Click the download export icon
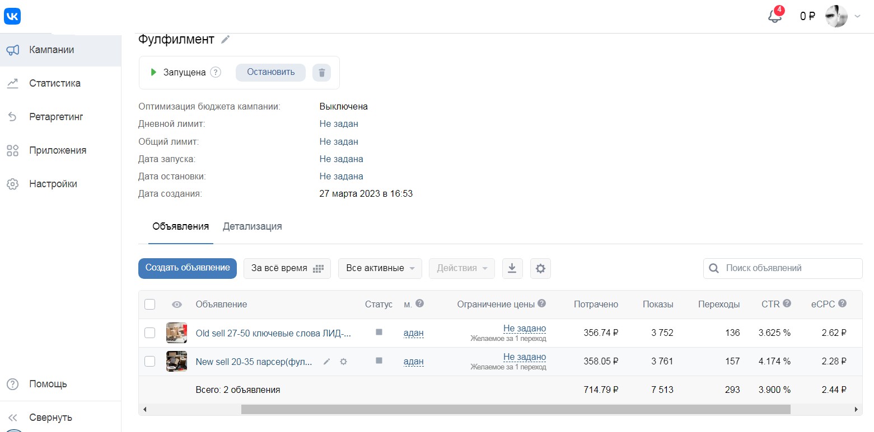 pyautogui.click(x=512, y=268)
